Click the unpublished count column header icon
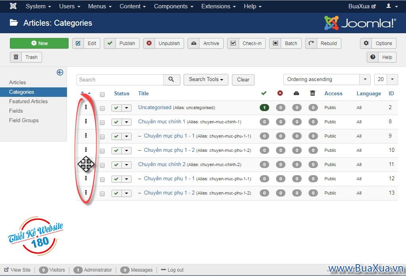The width and height of the screenshot is (406, 276). click(x=280, y=93)
